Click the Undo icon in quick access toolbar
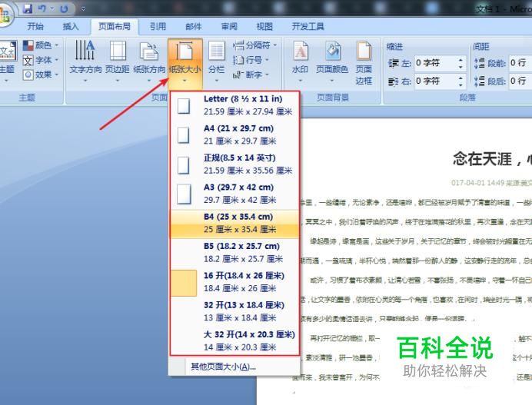Image resolution: width=532 pixels, height=405 pixels. [42, 8]
